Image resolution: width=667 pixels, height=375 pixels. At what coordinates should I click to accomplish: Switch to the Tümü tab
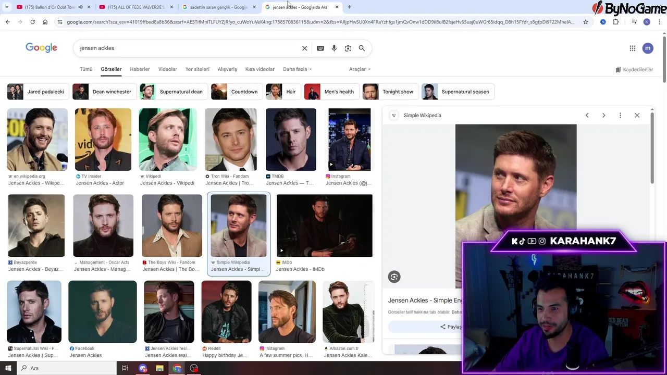(x=86, y=69)
